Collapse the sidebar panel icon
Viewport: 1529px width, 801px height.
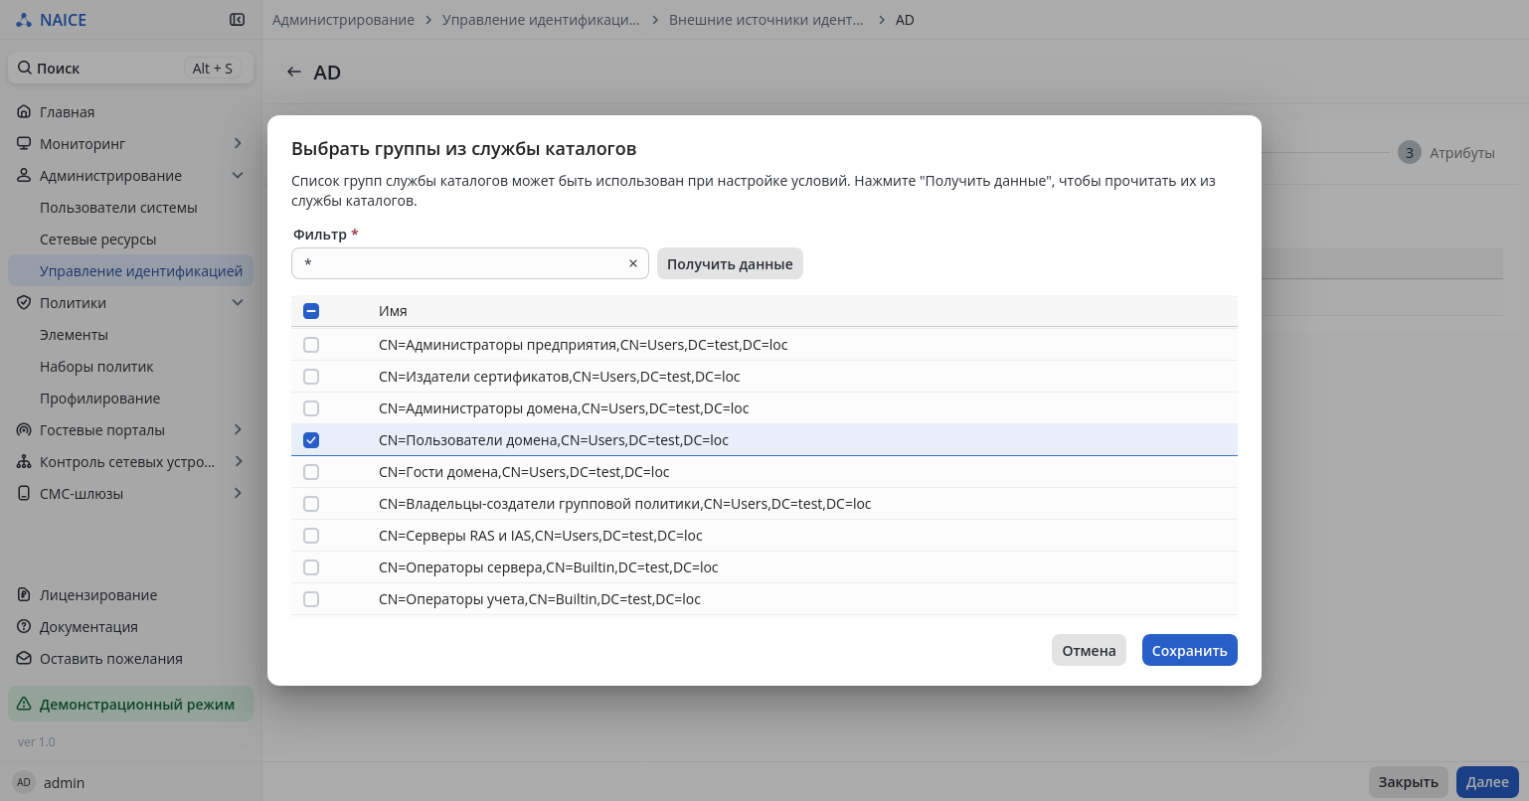[237, 20]
